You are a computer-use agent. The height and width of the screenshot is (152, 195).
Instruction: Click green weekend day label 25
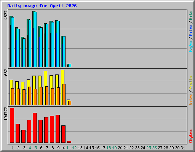click(x=149, y=148)
